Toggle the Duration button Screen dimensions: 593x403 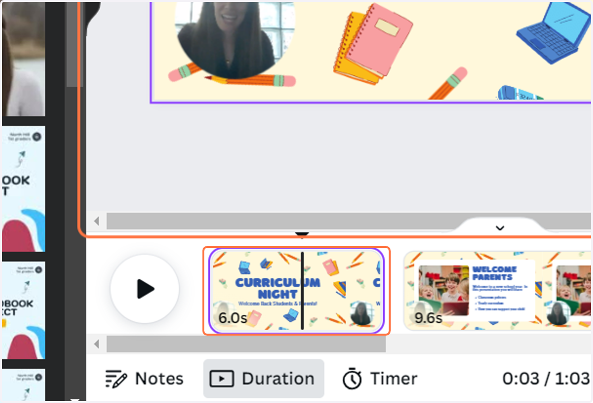(263, 379)
